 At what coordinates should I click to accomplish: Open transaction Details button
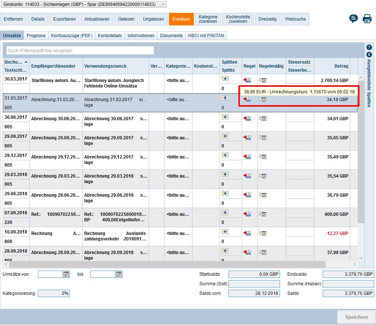click(38, 19)
